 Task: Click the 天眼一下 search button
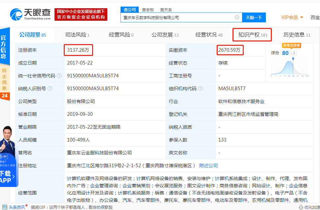[254, 17]
